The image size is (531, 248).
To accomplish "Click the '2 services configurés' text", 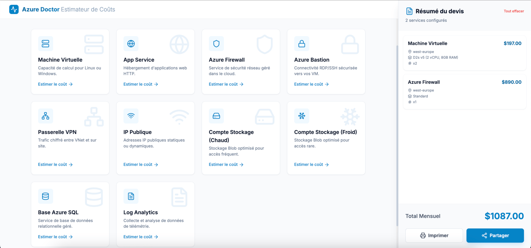I will coord(426,20).
